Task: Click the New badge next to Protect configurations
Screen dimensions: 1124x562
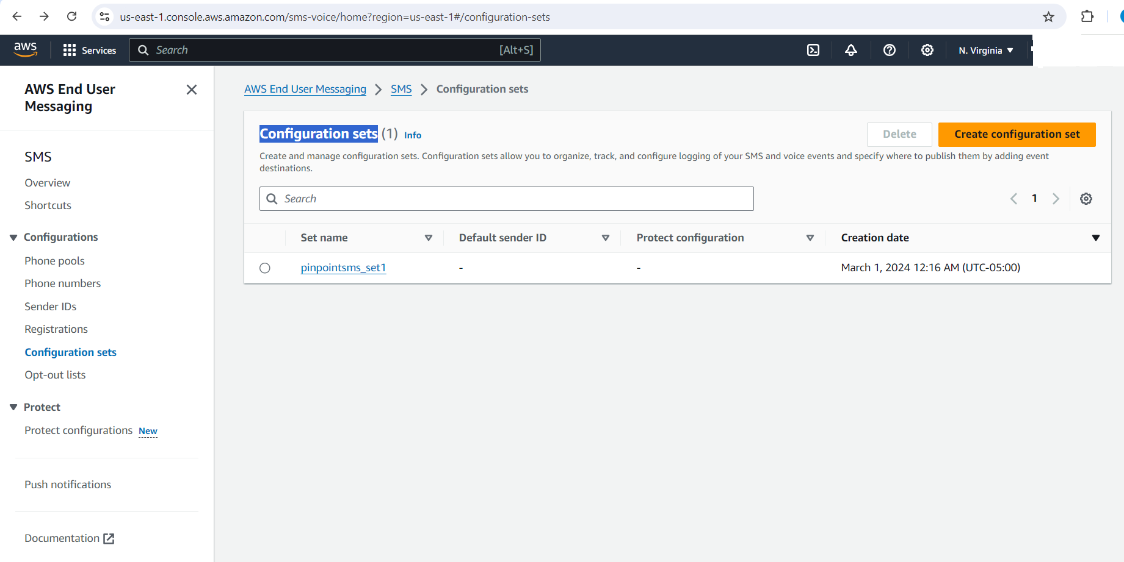Action: tap(148, 431)
